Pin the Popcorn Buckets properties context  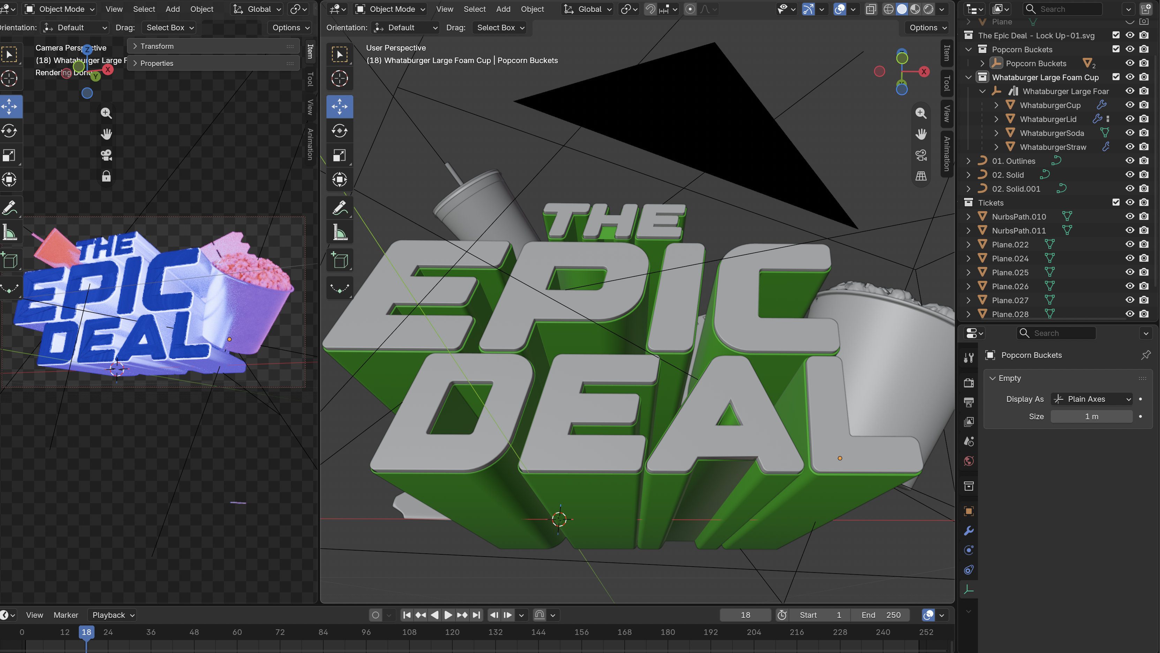coord(1146,355)
